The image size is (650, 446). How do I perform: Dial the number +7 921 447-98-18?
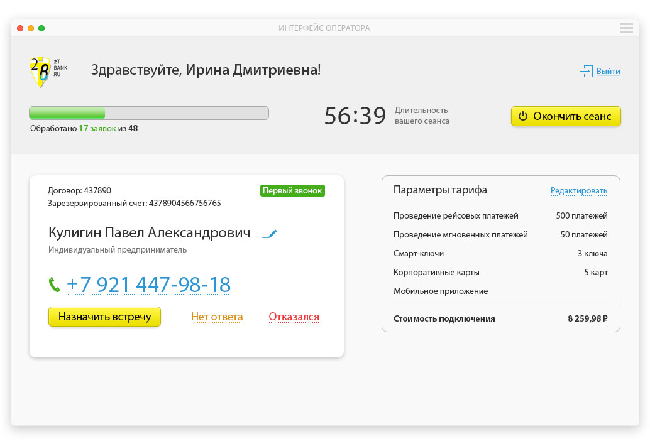pos(148,285)
